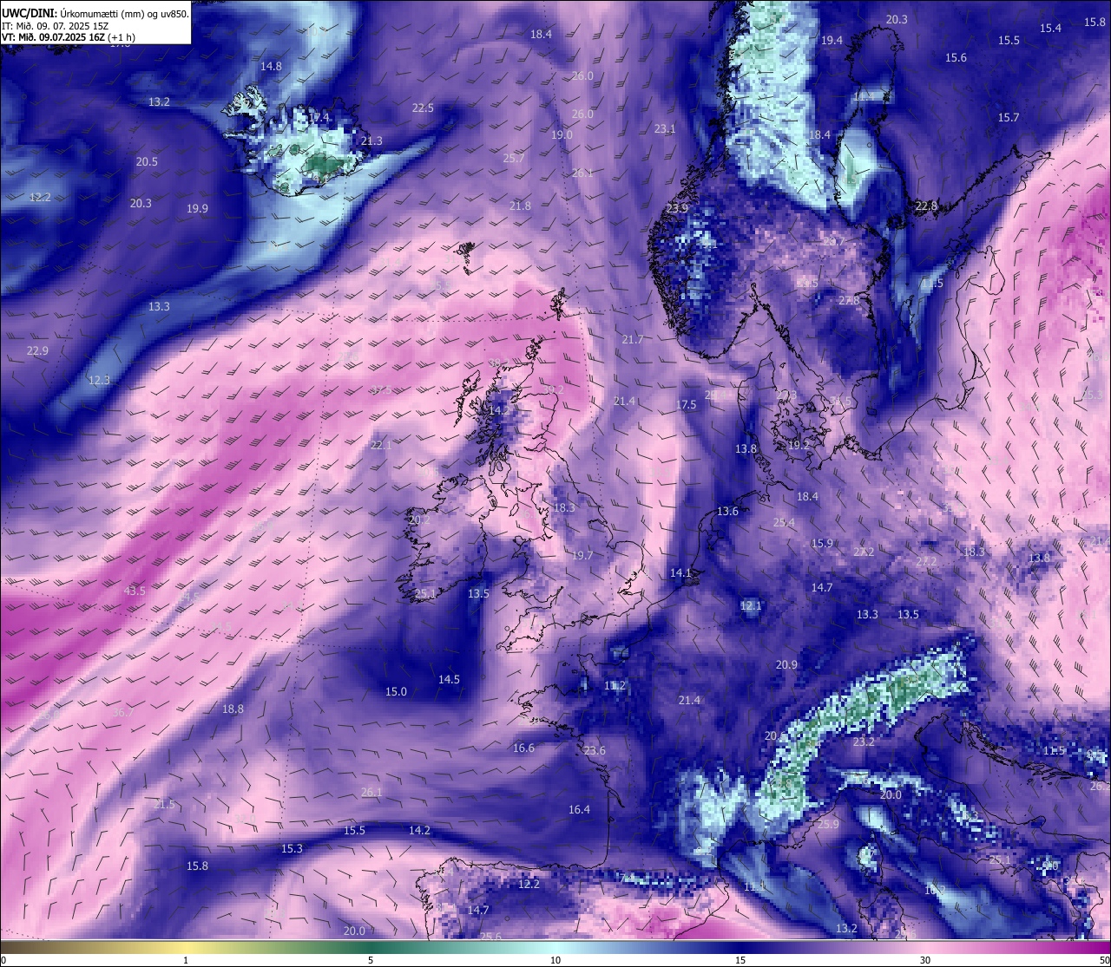The width and height of the screenshot is (1111, 967).
Task: Click the 15.9 map value
Action: [822, 543]
